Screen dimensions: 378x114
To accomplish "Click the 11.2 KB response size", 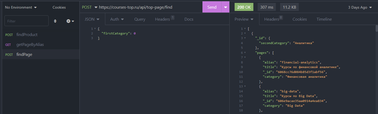I will pyautogui.click(x=289, y=7).
